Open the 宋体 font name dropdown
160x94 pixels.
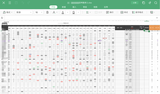coord(24,12)
